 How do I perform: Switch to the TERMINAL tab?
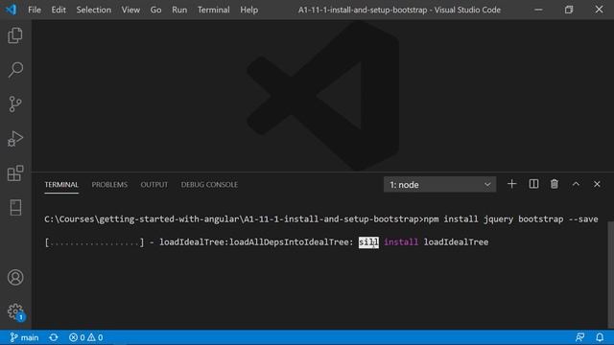pos(61,185)
